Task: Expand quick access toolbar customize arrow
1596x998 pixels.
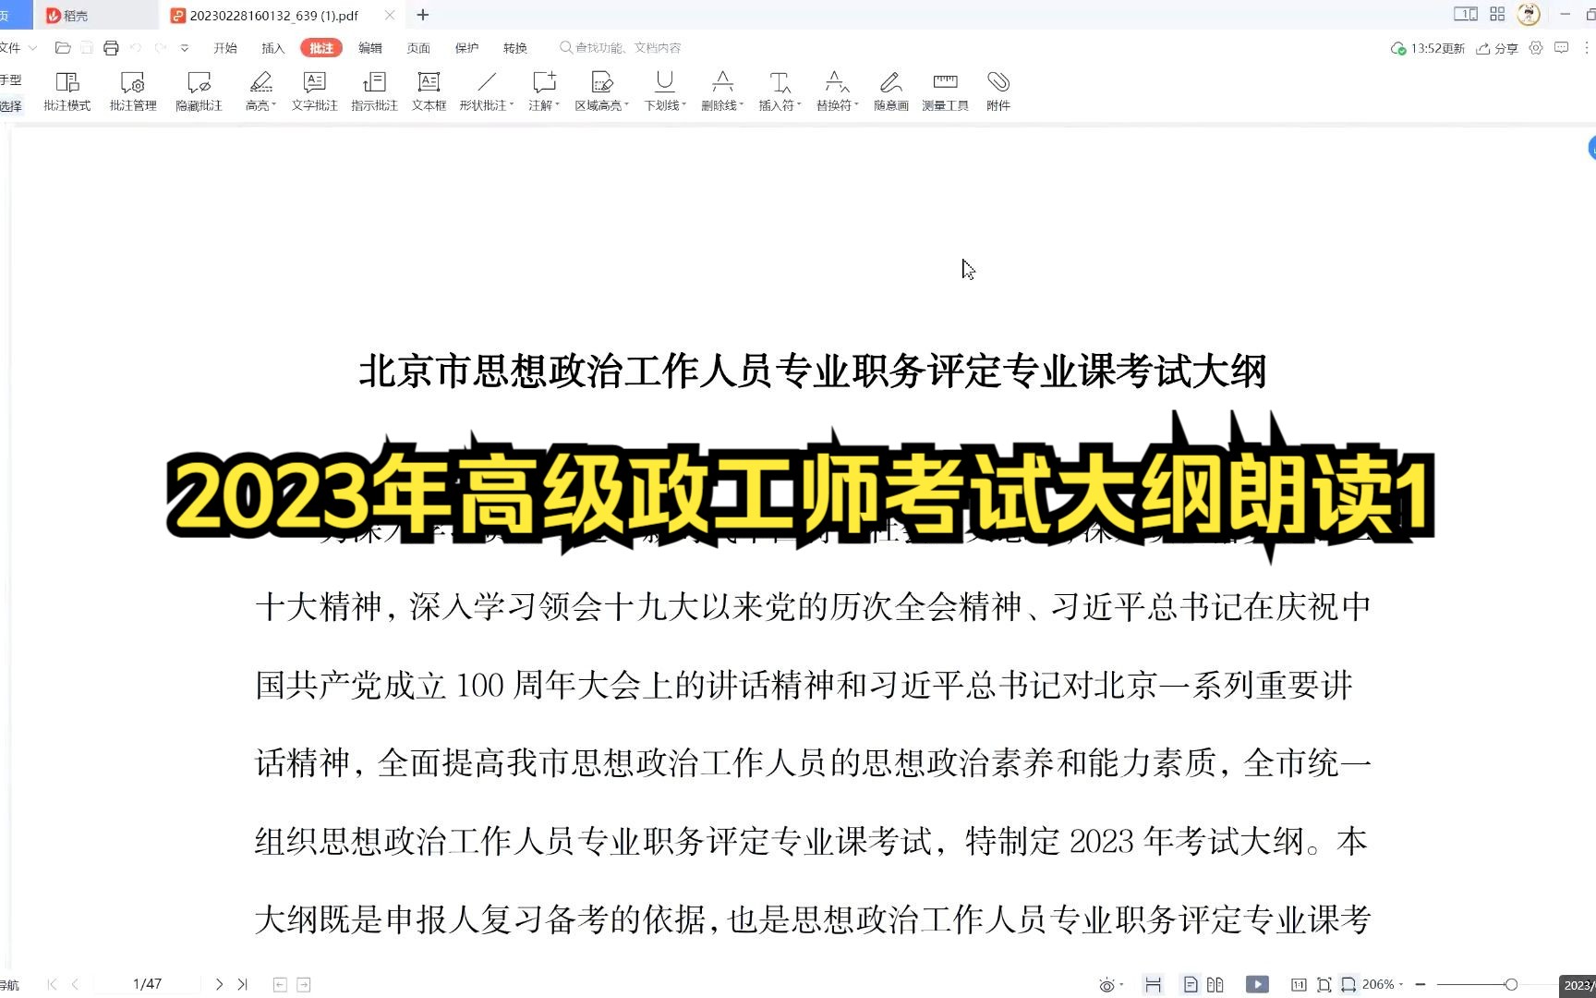Action: 185,48
